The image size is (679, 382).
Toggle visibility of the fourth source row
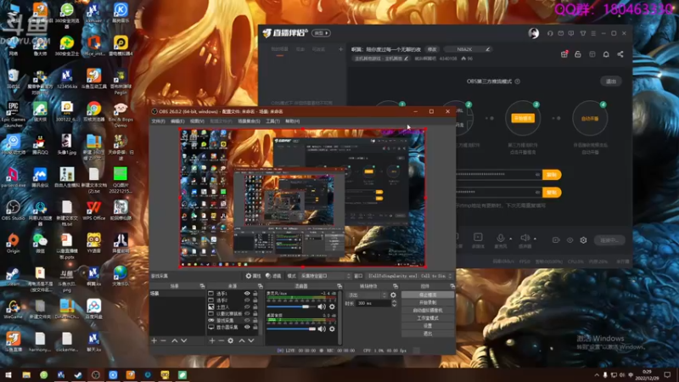tap(247, 313)
